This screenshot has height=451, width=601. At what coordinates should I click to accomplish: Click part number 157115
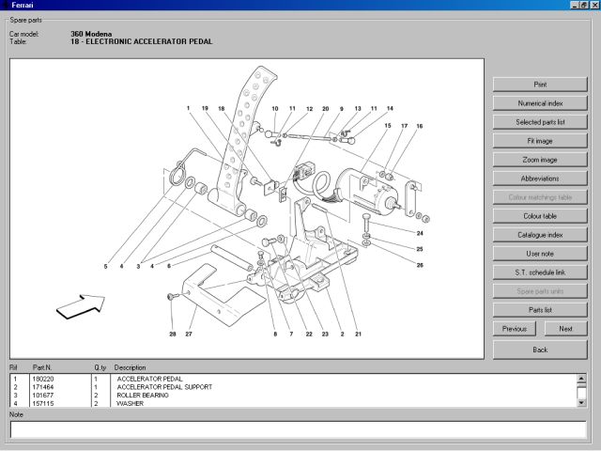43,403
